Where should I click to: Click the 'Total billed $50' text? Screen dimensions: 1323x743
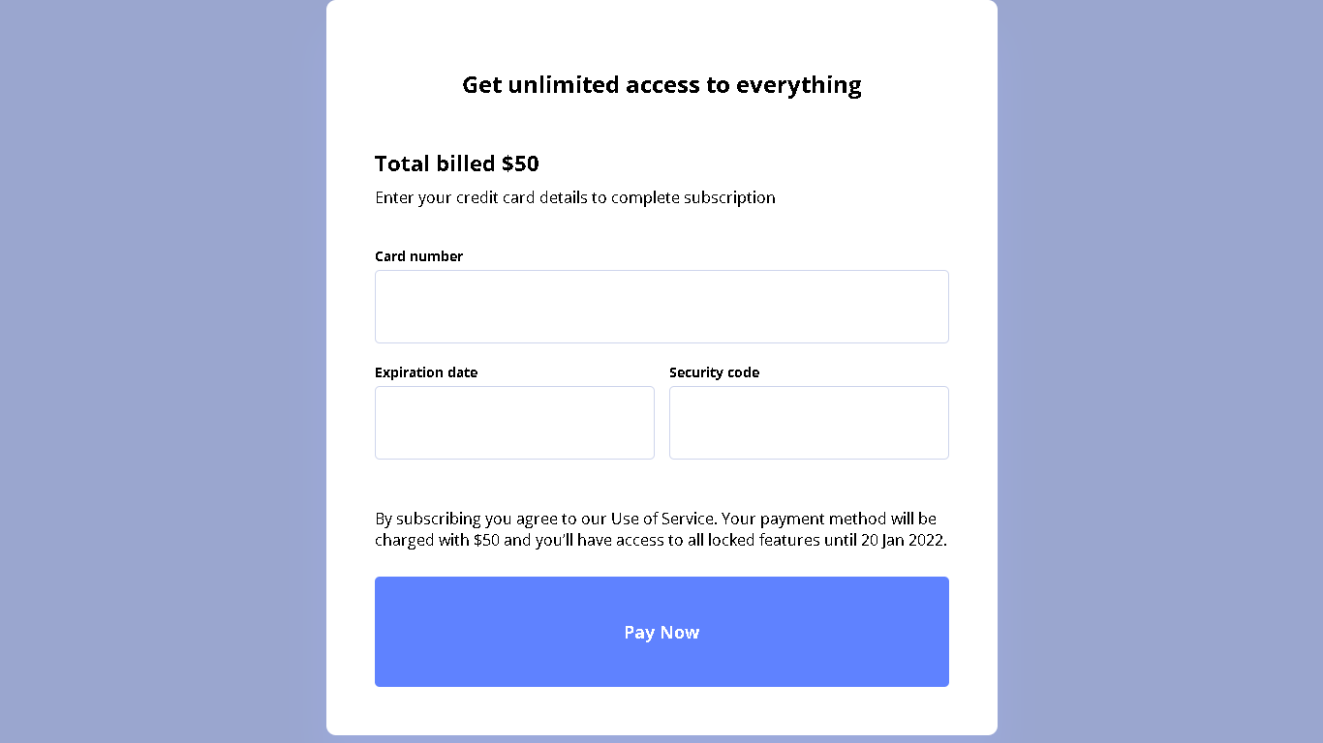click(x=457, y=163)
